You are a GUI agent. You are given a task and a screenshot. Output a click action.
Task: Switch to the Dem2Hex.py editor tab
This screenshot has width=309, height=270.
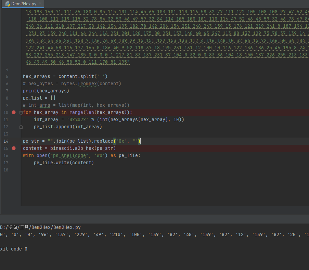(x=23, y=4)
